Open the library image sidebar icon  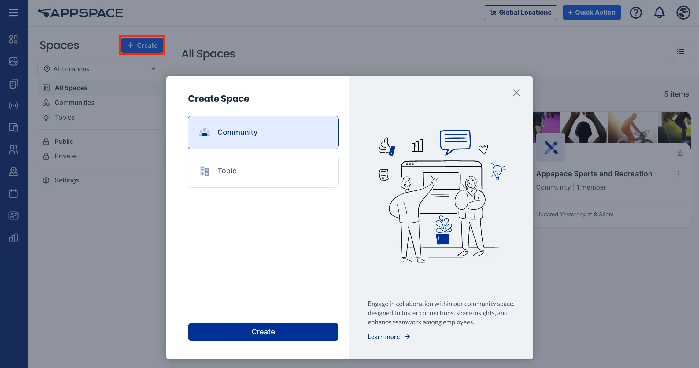pyautogui.click(x=13, y=61)
